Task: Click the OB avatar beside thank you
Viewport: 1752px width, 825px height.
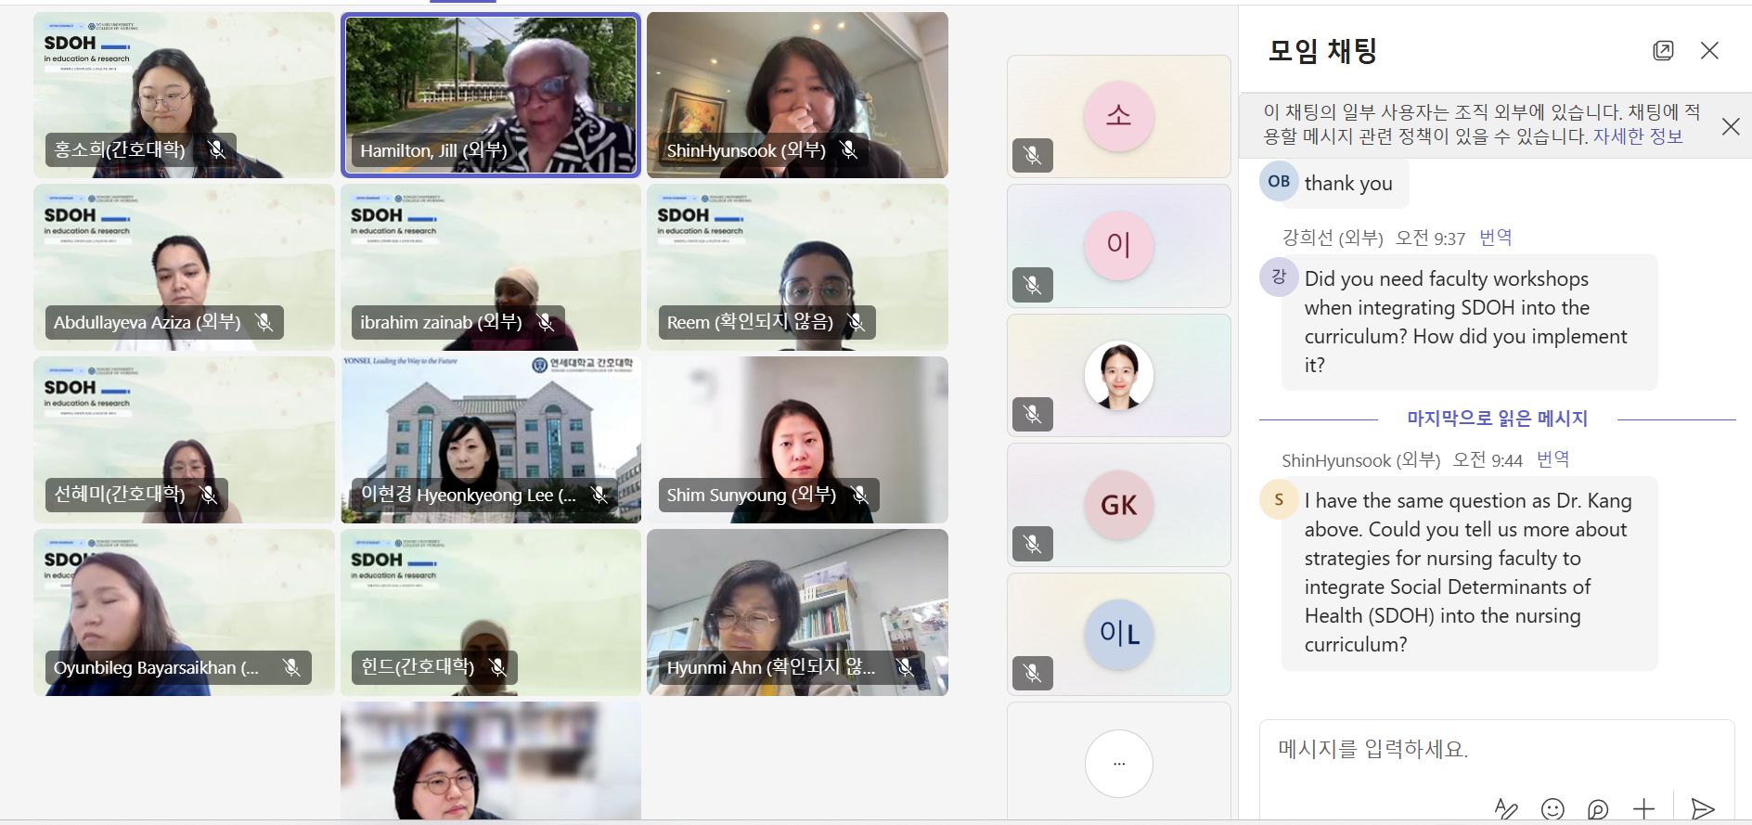Action: [x=1279, y=182]
